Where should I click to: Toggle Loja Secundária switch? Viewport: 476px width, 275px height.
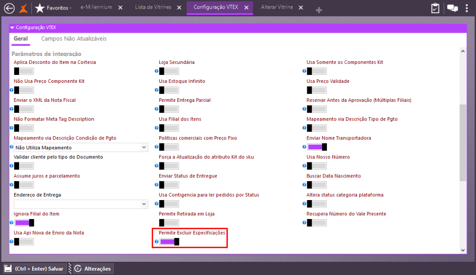pos(169,71)
